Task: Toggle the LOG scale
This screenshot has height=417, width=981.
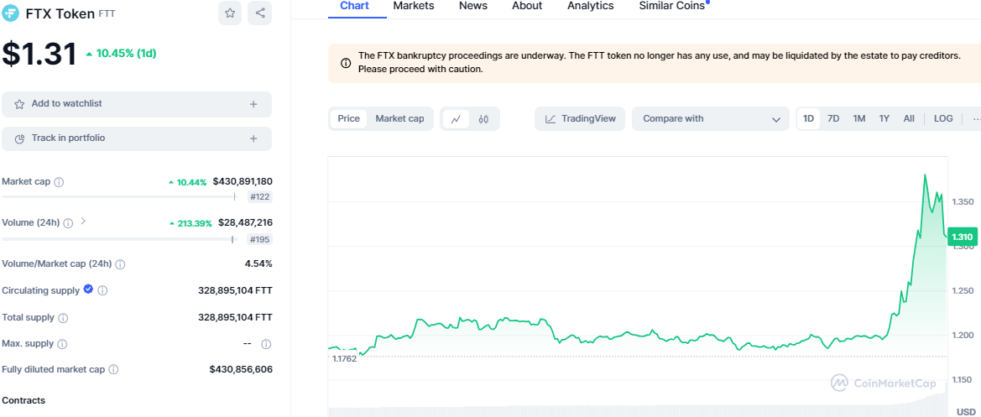Action: click(943, 119)
